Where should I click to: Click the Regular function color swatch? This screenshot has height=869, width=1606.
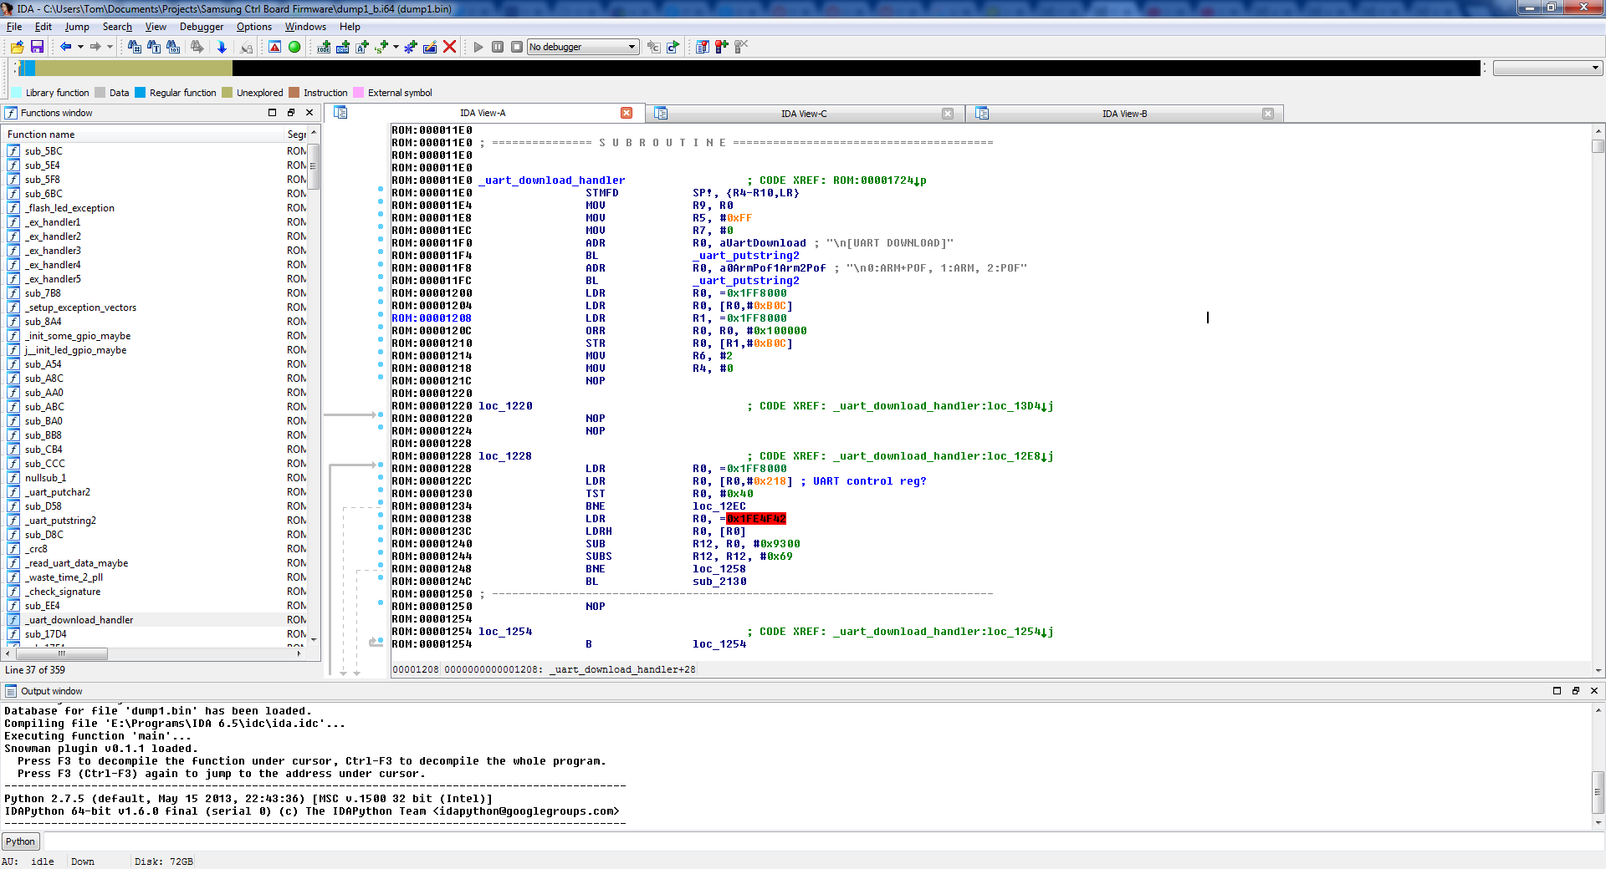coord(141,93)
